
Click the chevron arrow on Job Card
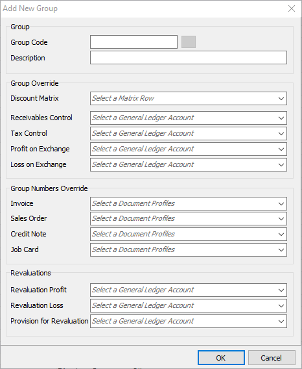click(x=281, y=249)
